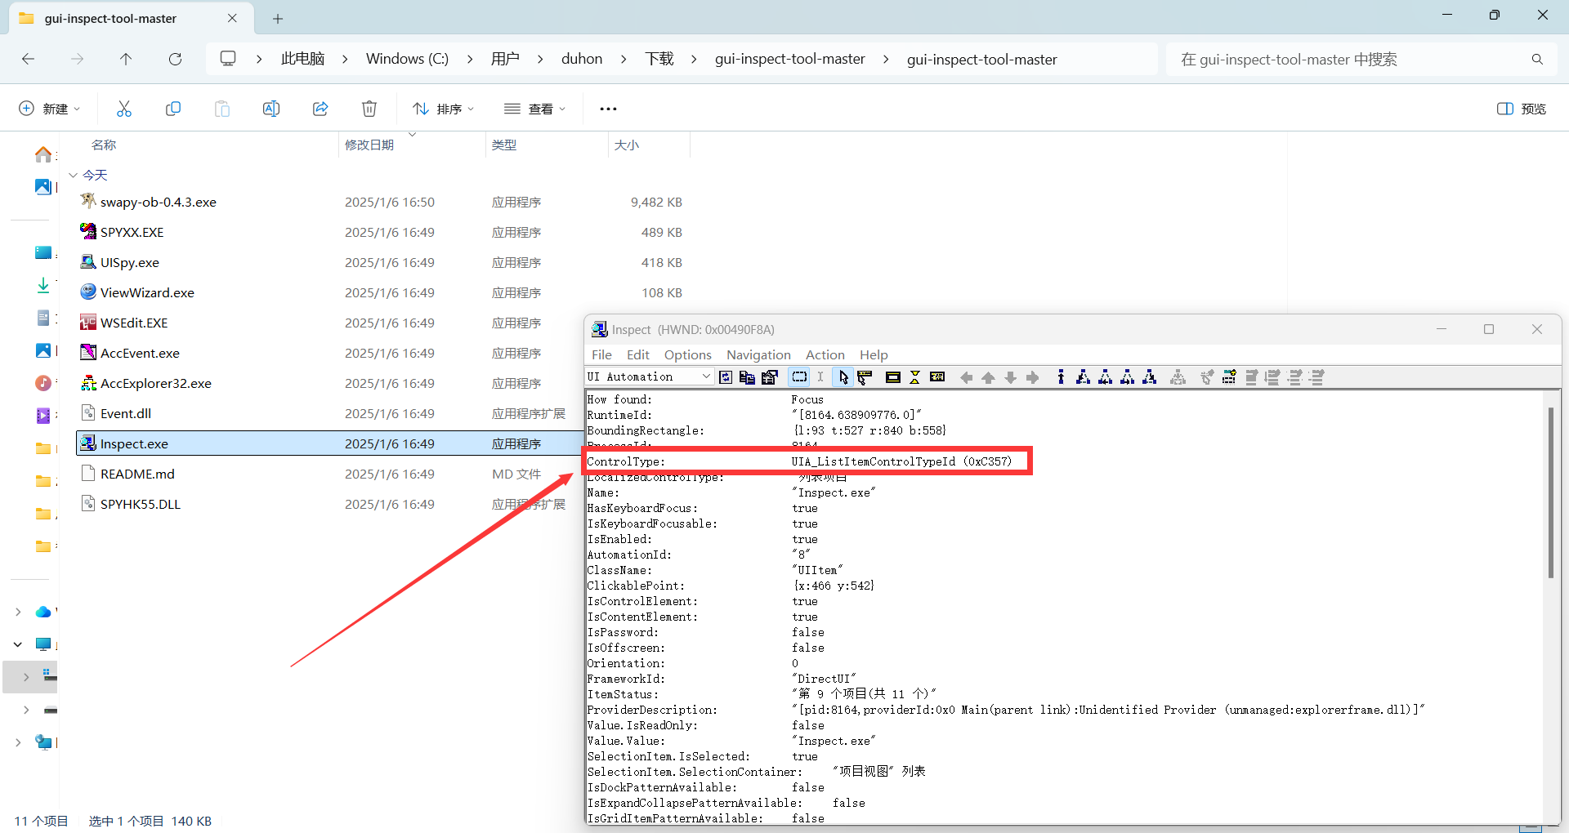The image size is (1569, 833).
Task: Open the 排序 (Sort) dropdown
Action: pos(443,109)
